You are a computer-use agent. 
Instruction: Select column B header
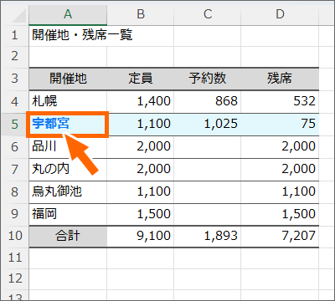pos(141,14)
